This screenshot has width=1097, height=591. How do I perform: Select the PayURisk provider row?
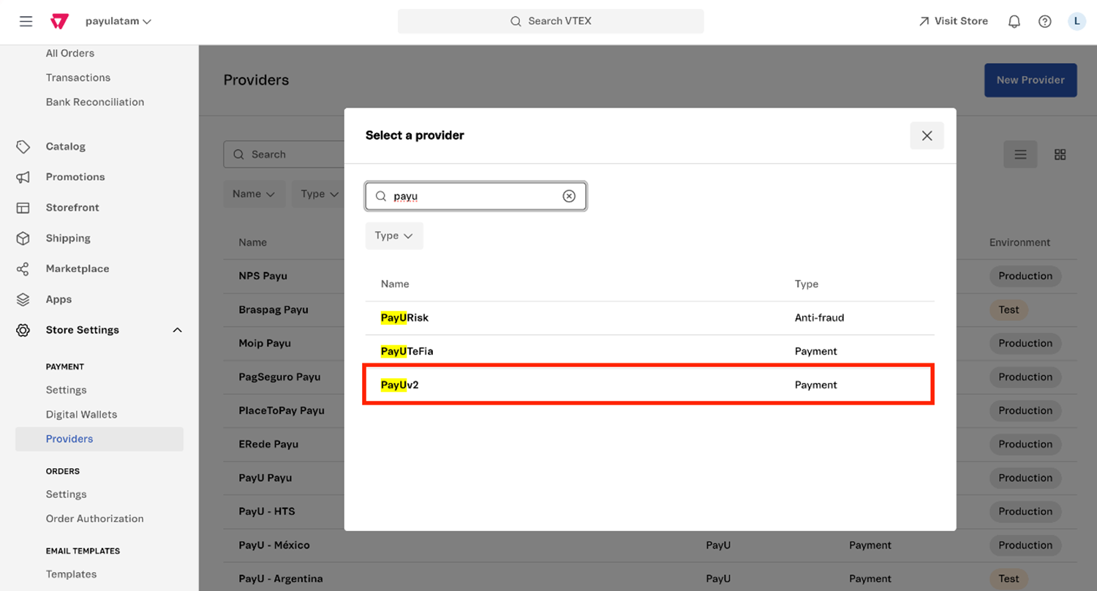[x=650, y=318]
